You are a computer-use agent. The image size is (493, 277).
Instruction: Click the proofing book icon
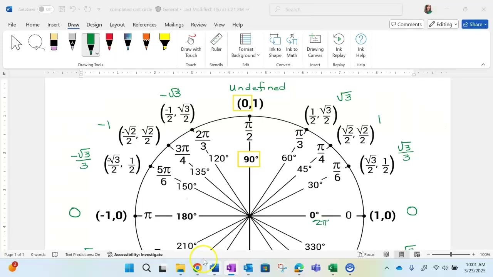pyautogui.click(x=55, y=255)
